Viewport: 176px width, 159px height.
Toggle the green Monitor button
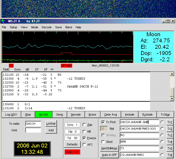pyautogui.click(x=44, y=114)
